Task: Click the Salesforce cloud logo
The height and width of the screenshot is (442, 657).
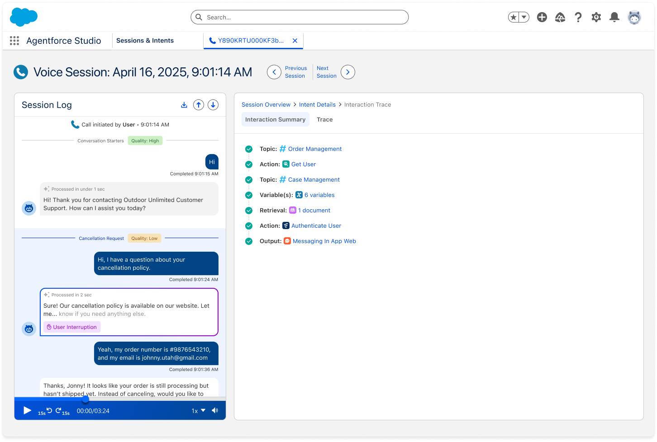Action: [24, 17]
